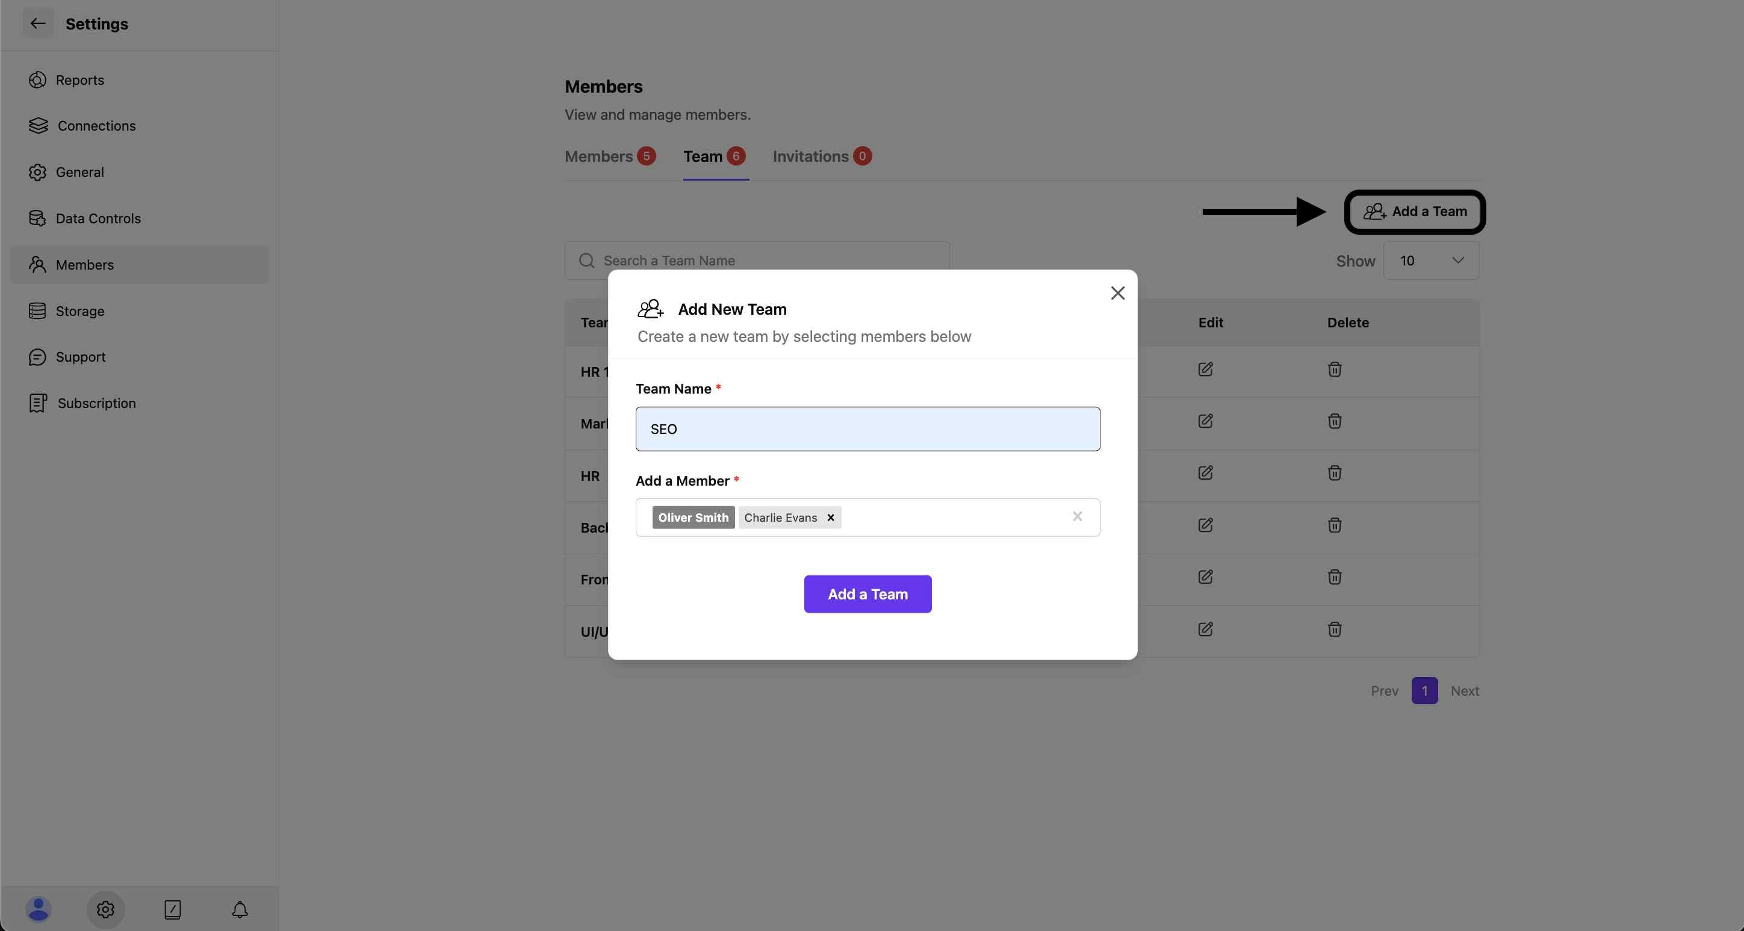
Task: Switch to the Members tab
Action: click(599, 157)
